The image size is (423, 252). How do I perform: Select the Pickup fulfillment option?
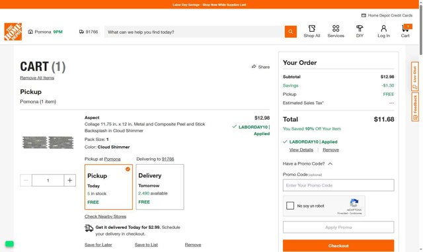point(108,187)
